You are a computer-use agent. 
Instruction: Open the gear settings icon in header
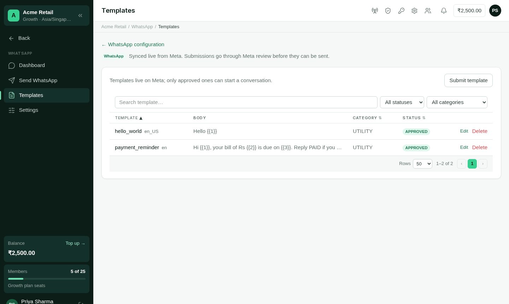pos(414,11)
